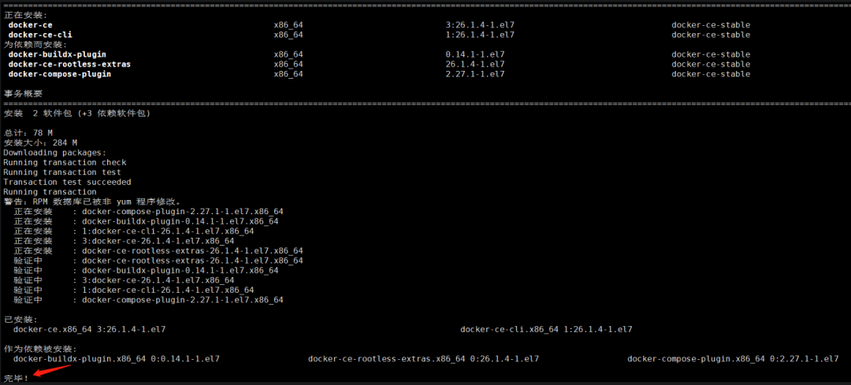Click version '0.14.1-1.el7' in table

(475, 54)
